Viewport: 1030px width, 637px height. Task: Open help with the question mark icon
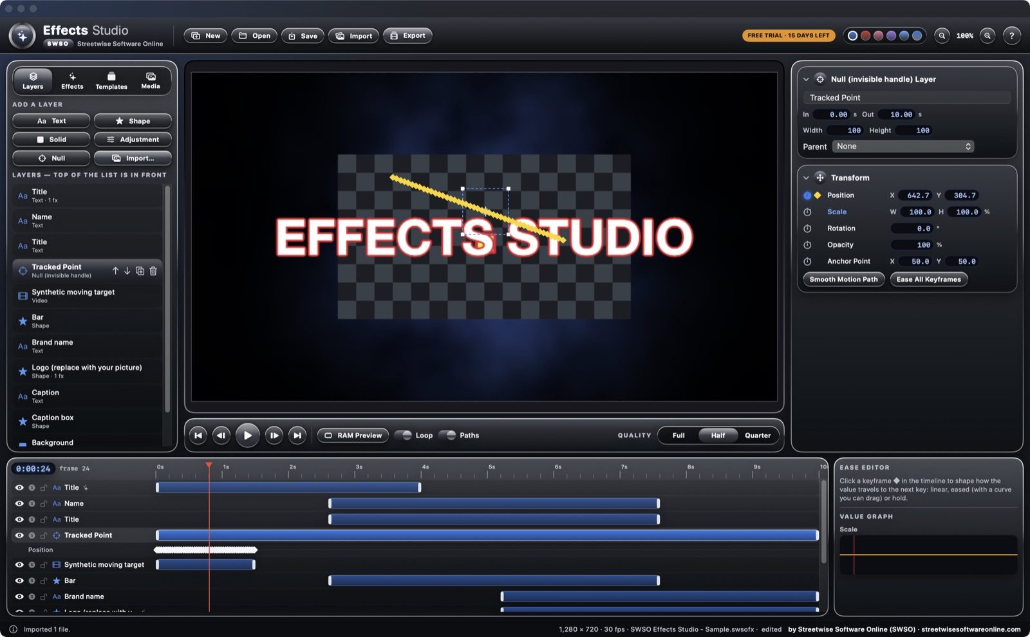1011,36
